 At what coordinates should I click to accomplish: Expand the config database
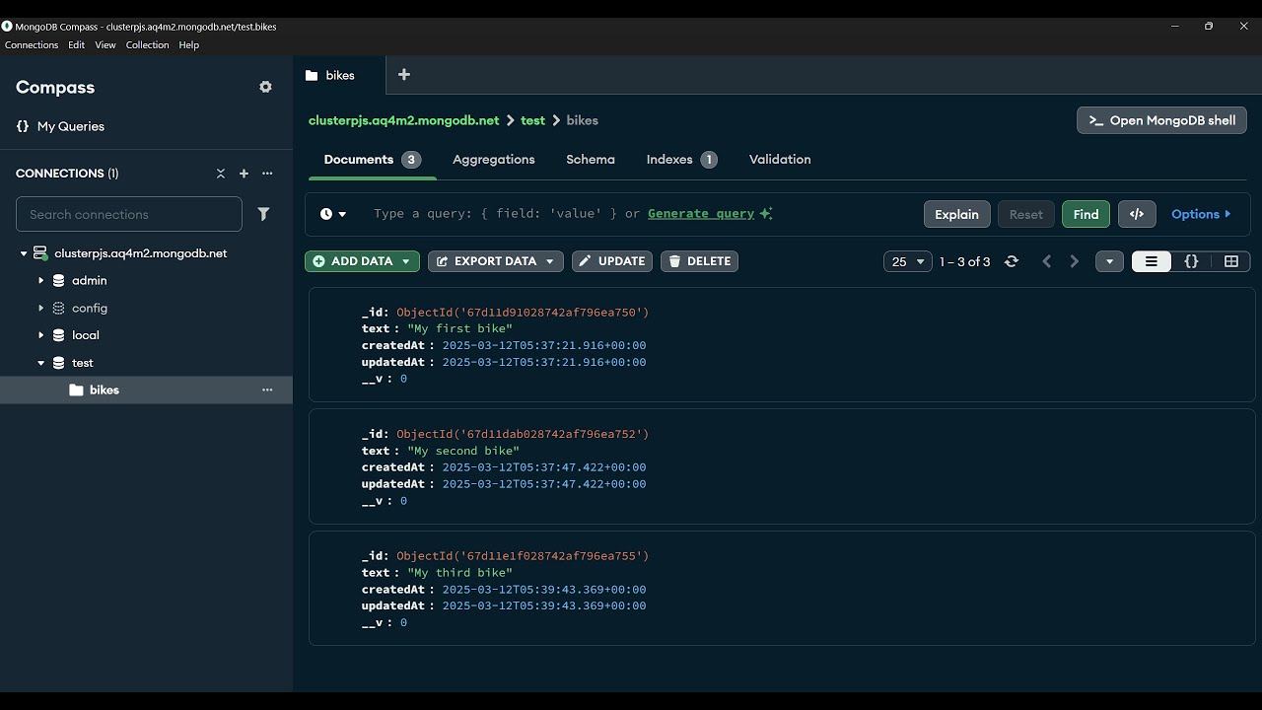(x=41, y=309)
